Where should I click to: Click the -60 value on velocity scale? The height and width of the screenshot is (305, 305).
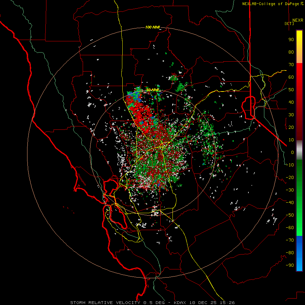[290, 228]
